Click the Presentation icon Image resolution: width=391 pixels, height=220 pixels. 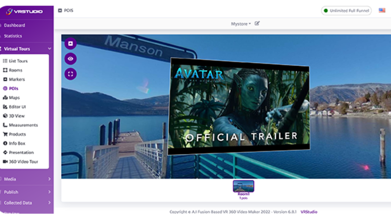point(5,152)
